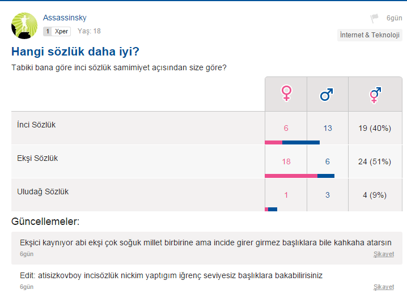Open the question title Hangi sözlük daha iyi?

click(x=75, y=52)
